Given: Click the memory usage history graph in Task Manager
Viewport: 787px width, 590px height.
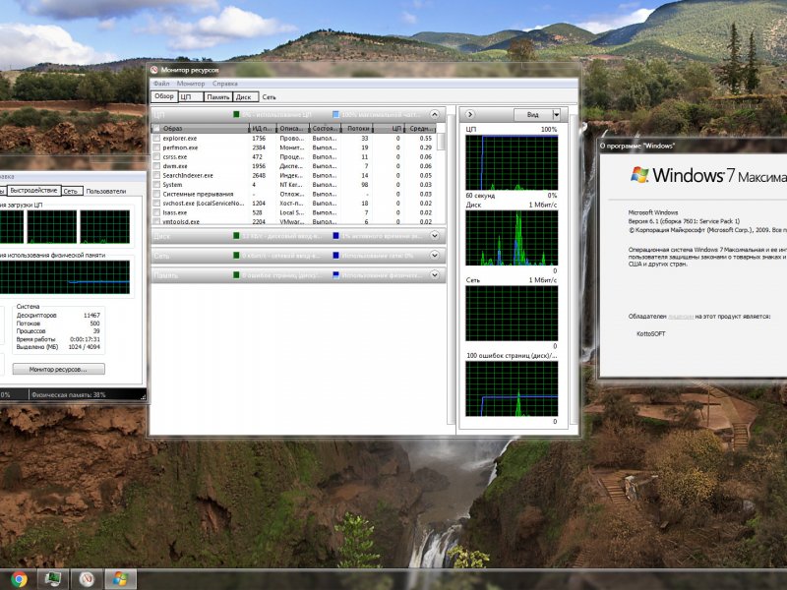Looking at the screenshot, I should click(65, 277).
